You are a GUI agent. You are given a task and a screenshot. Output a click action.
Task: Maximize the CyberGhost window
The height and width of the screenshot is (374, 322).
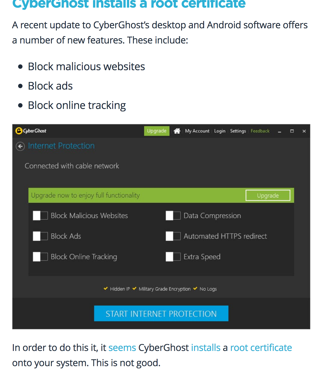[x=292, y=131]
